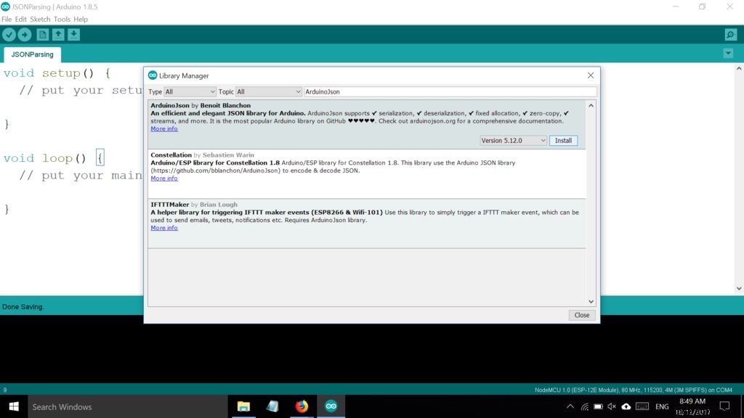Click the library search input field
The width and height of the screenshot is (744, 418).
pyautogui.click(x=450, y=91)
